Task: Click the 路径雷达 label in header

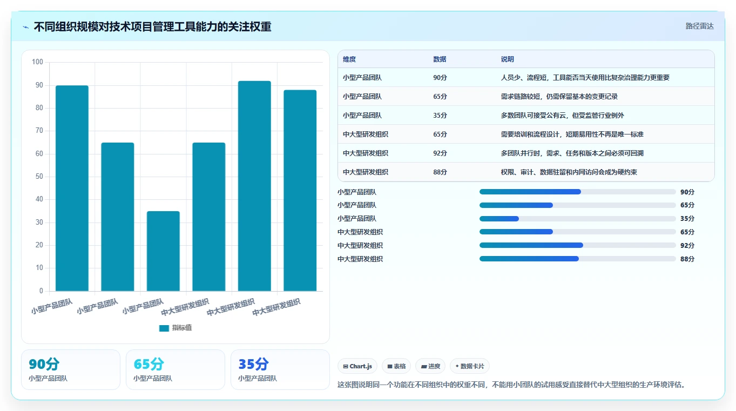Action: 700,26
